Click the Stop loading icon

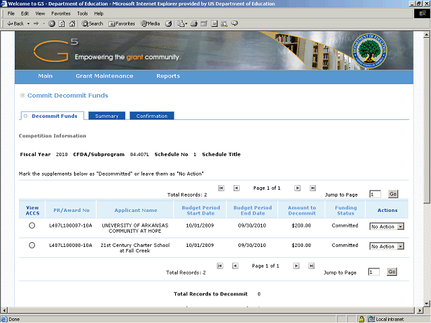point(52,24)
